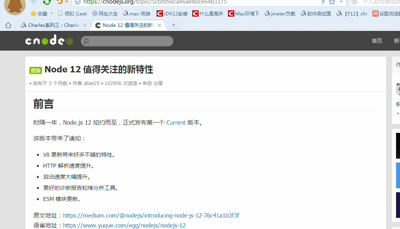
Task: Click the browser user avatar
Action: click(x=15, y=6)
